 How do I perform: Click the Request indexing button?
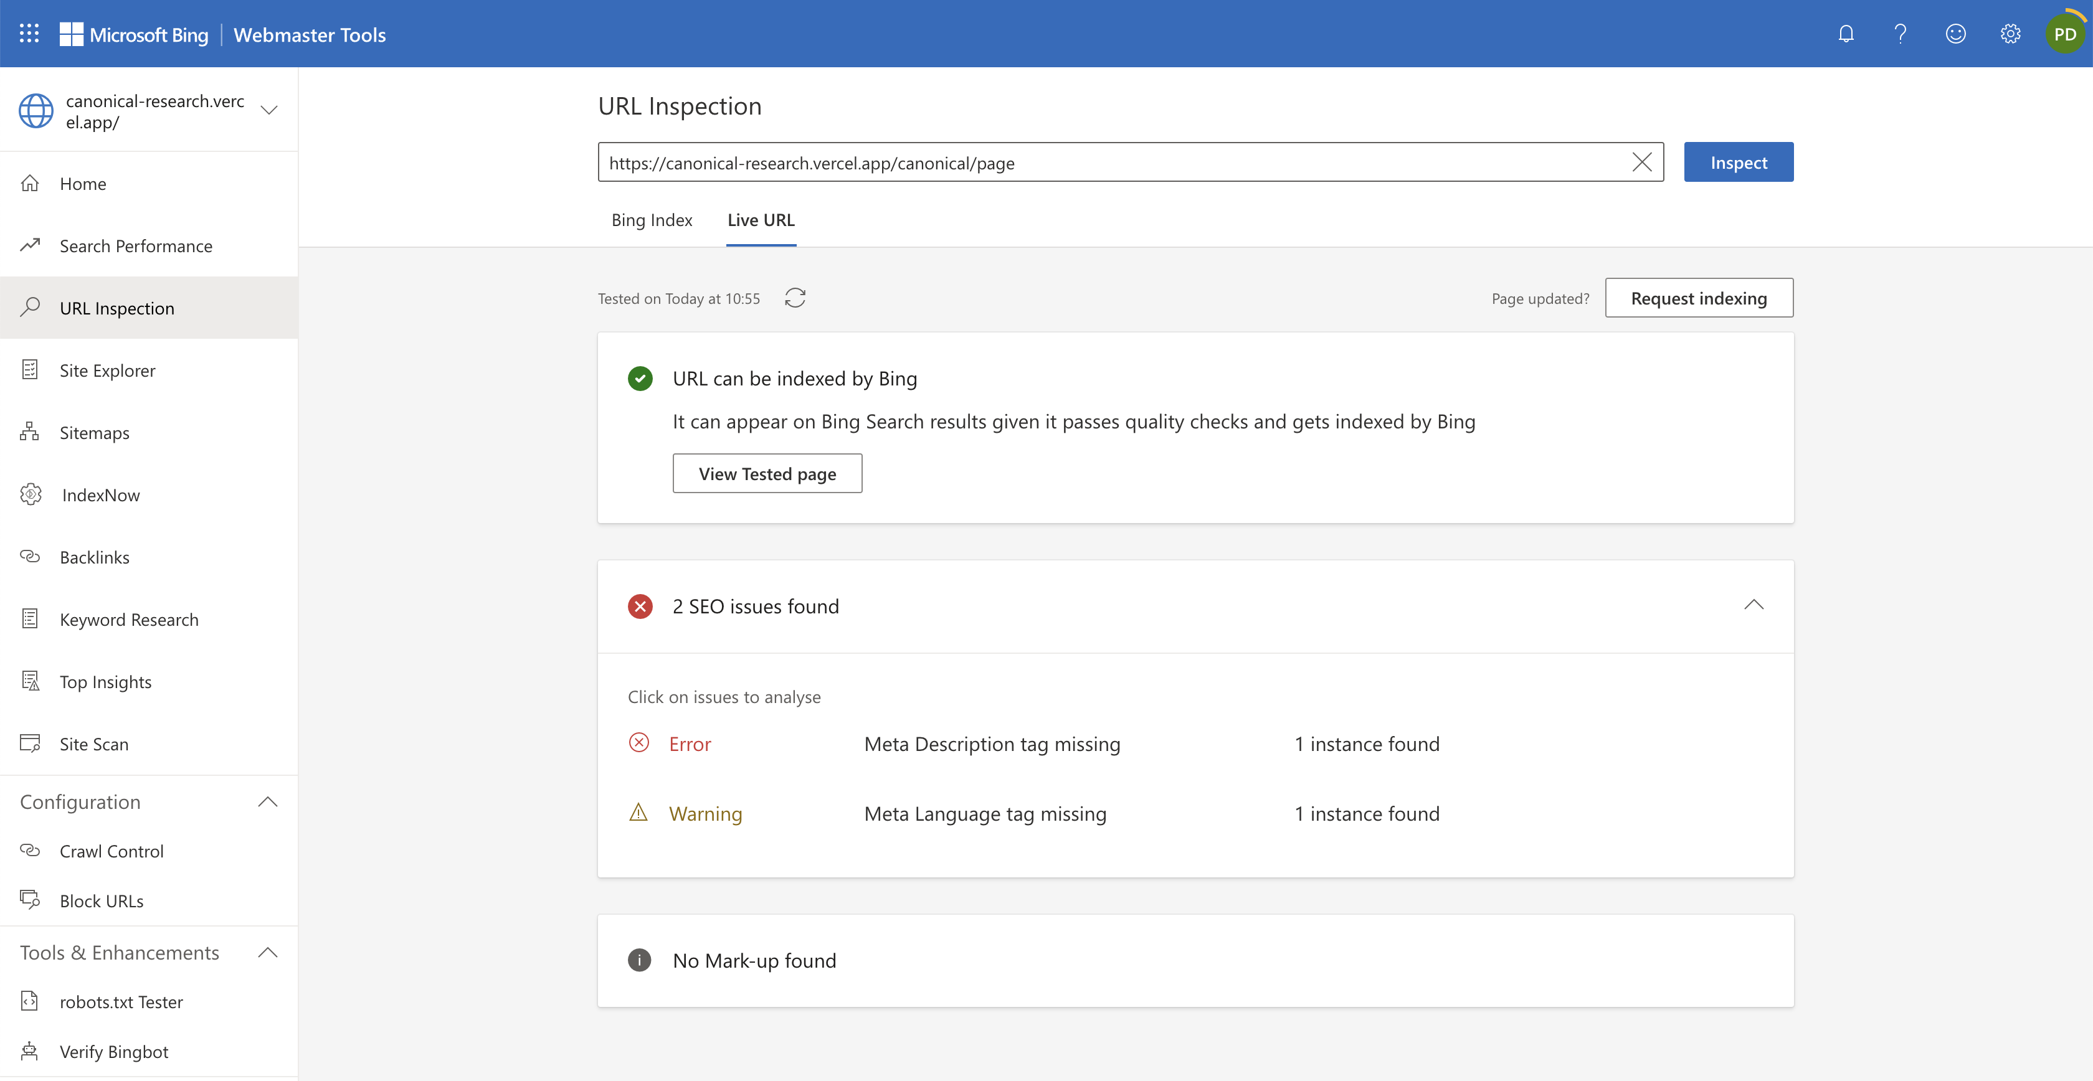[x=1698, y=298]
